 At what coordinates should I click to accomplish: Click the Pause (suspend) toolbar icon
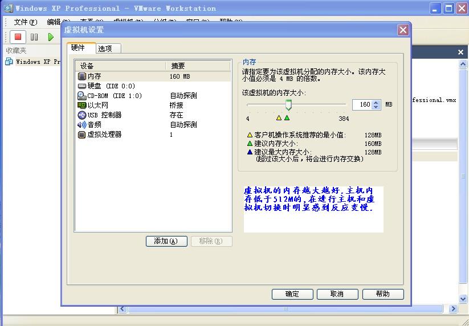(x=34, y=37)
